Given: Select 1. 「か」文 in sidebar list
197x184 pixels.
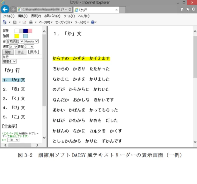Looking at the screenshot, I should 14,80.
